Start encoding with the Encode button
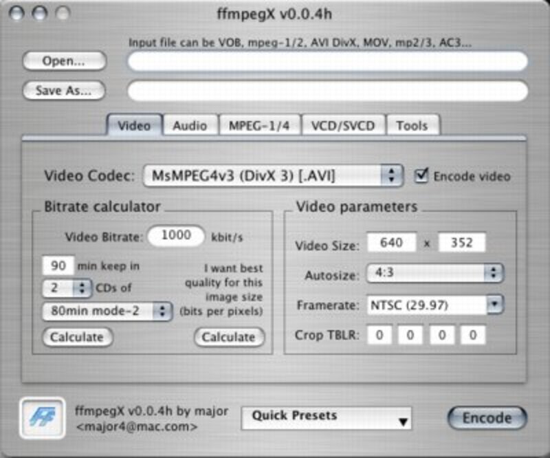Viewport: 550px width, 458px height. (487, 418)
